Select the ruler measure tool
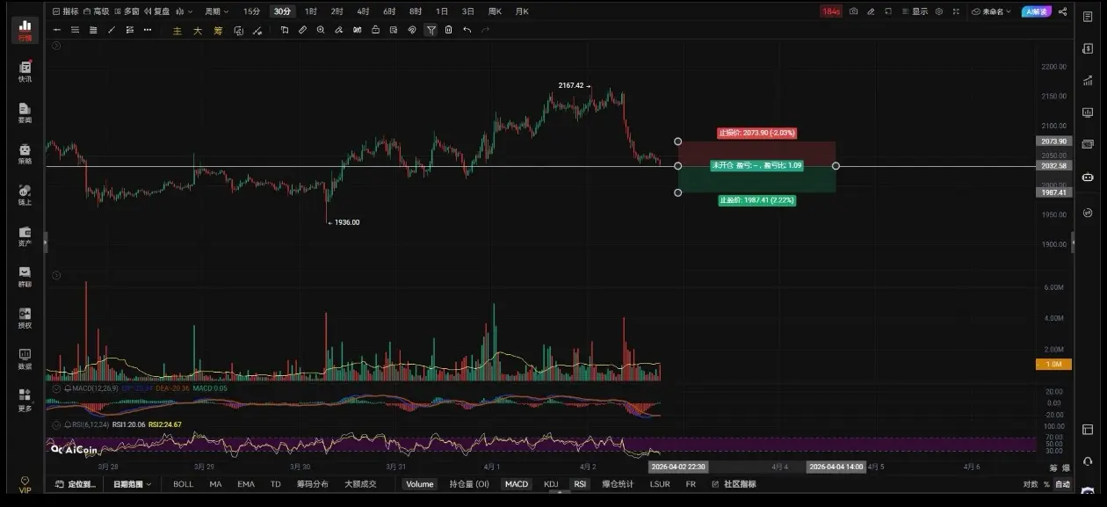 tap(302, 30)
